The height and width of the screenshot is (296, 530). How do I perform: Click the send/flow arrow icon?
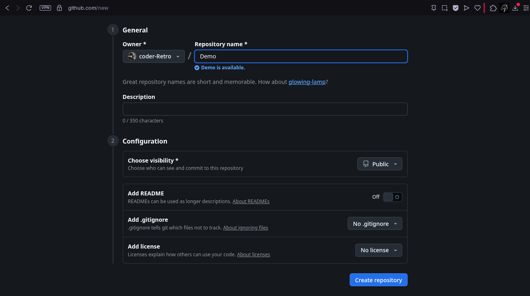[466, 8]
